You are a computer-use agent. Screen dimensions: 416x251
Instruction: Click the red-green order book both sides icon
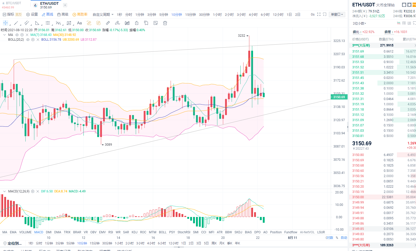[399, 23]
